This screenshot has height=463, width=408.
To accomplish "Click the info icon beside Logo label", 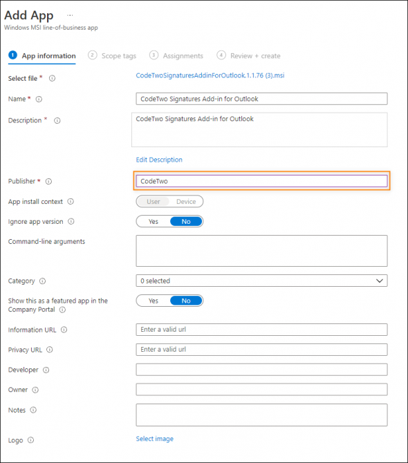I will 30,440.
